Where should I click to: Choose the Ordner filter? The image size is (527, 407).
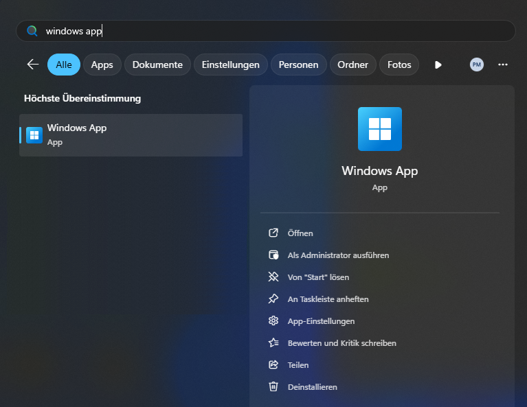353,65
